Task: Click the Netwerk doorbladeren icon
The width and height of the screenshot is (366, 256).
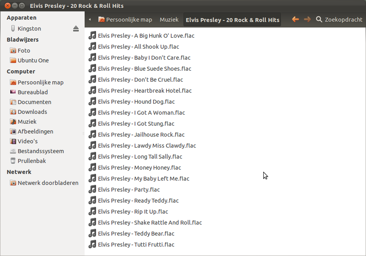Action: click(x=13, y=183)
